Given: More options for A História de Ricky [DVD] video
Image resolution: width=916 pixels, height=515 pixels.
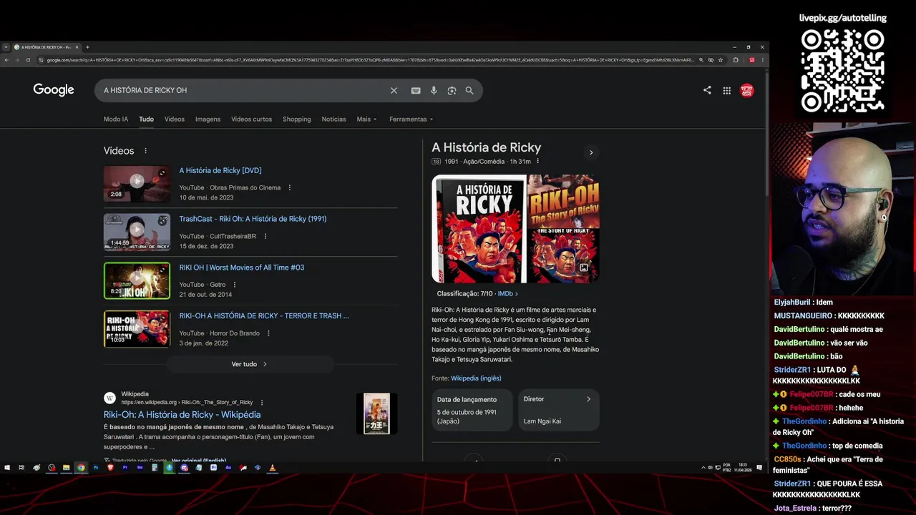Looking at the screenshot, I should point(290,187).
